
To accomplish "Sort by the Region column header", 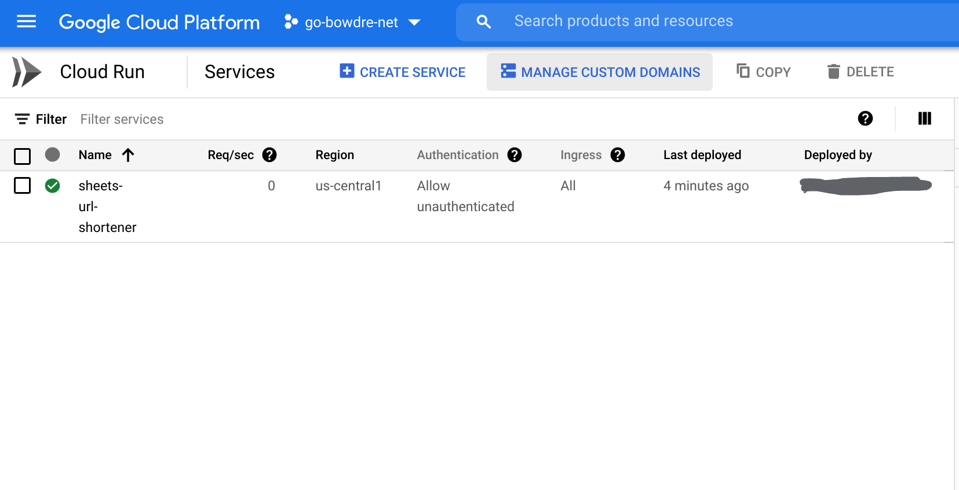I will click(335, 155).
